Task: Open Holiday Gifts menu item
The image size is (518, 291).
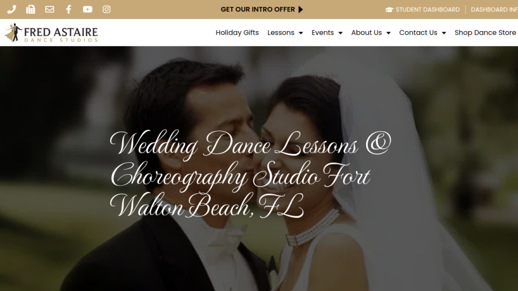Action: coord(237,33)
